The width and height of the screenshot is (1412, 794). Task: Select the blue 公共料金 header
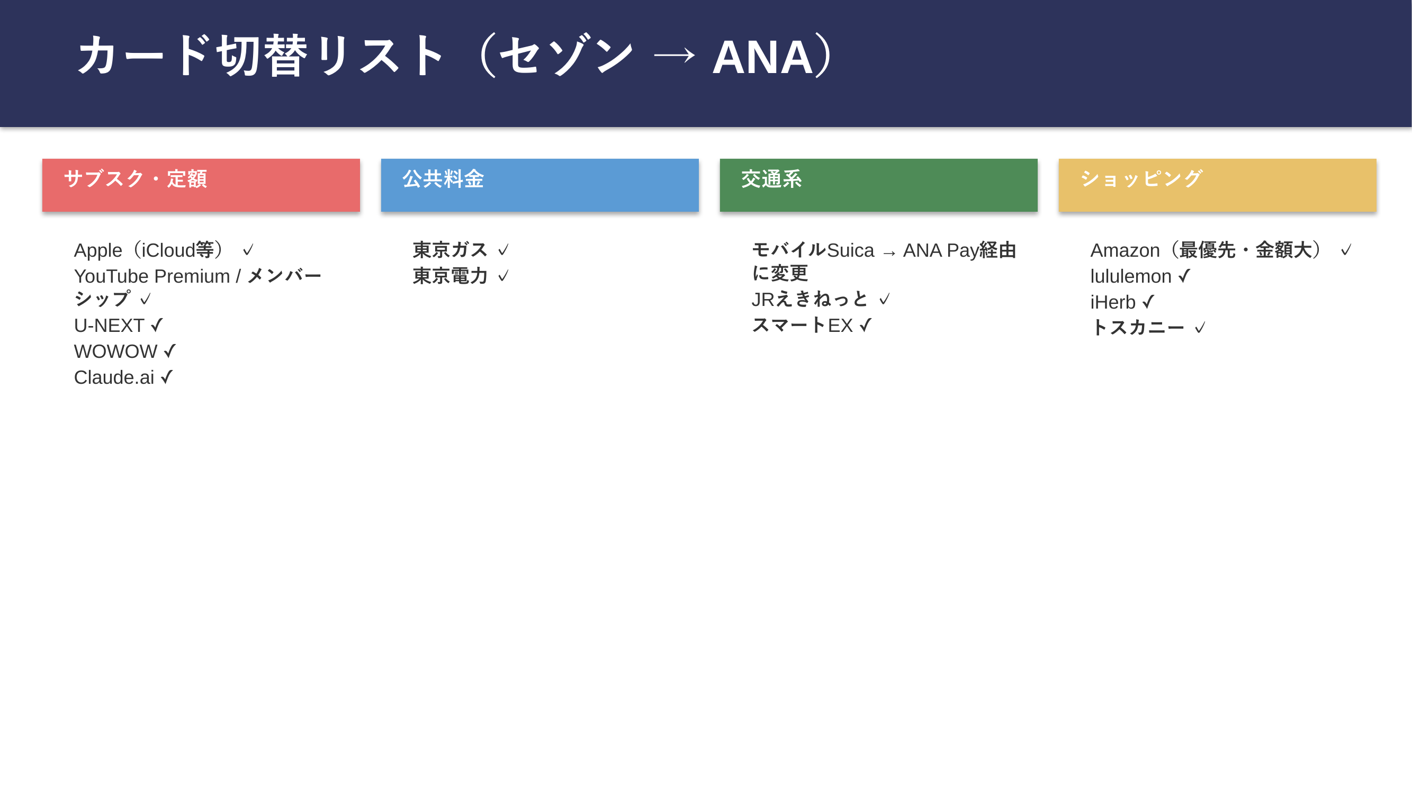[539, 185]
